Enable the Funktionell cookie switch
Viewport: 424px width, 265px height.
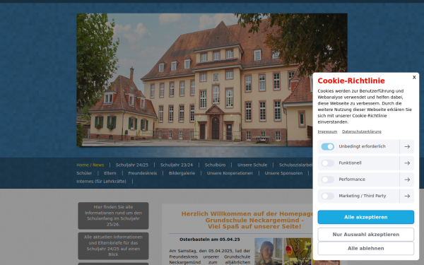[327, 163]
